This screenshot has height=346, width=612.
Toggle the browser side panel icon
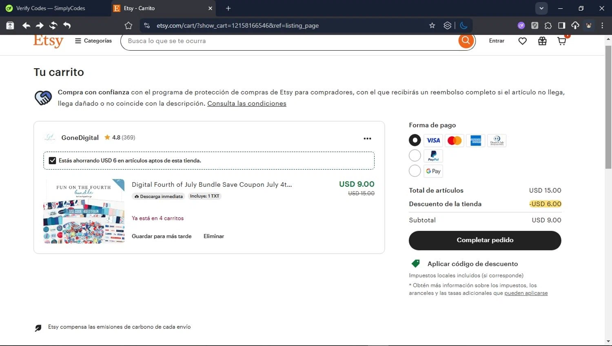pyautogui.click(x=561, y=25)
